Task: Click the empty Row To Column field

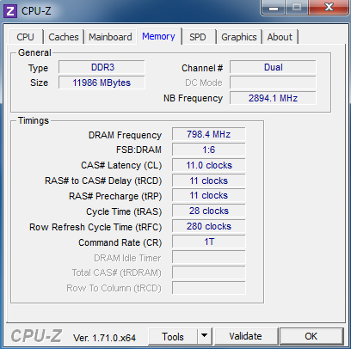Action: pos(209,288)
